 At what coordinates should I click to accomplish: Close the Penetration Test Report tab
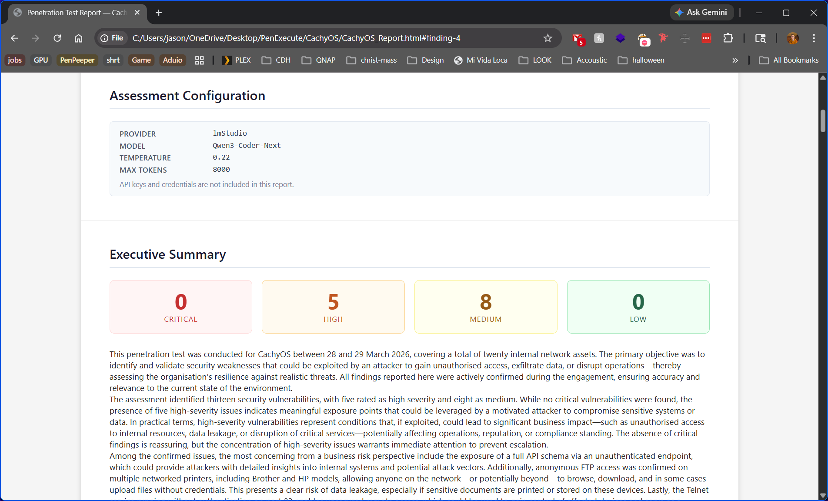(137, 13)
